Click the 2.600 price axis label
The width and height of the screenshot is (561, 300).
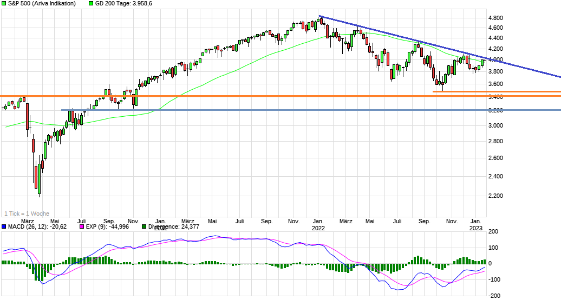495,158
